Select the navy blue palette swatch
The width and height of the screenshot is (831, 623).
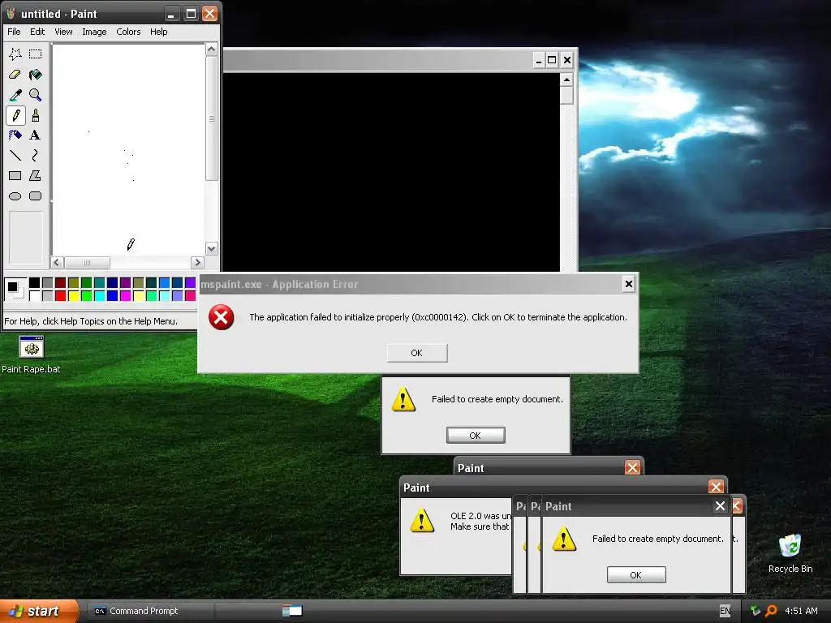(x=112, y=282)
